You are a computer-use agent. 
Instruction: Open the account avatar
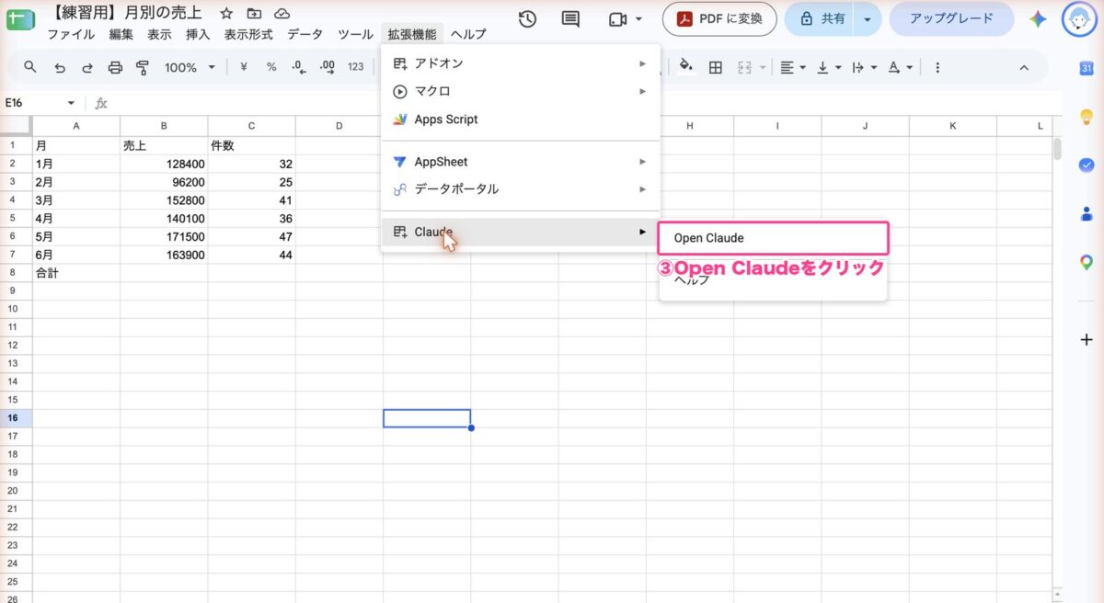pos(1079,18)
